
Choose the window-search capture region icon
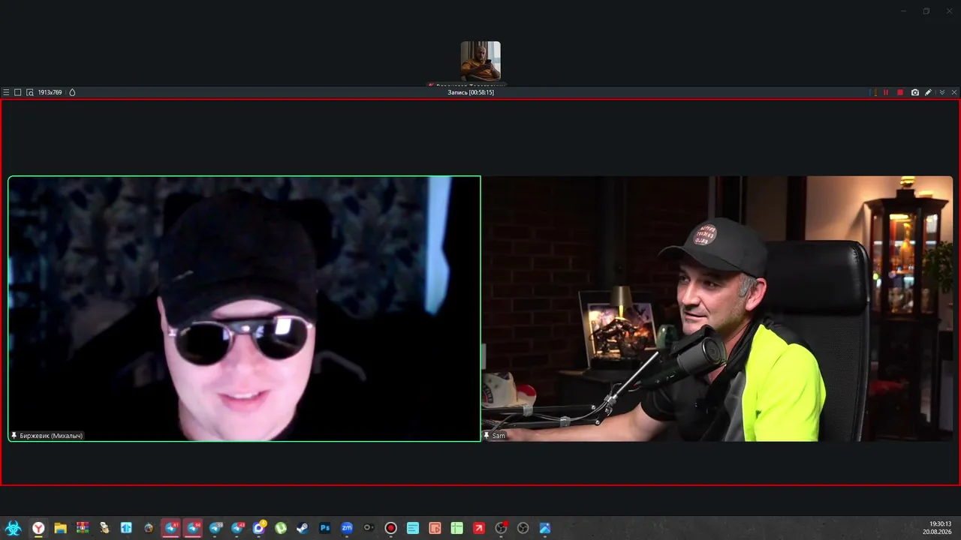[30, 92]
